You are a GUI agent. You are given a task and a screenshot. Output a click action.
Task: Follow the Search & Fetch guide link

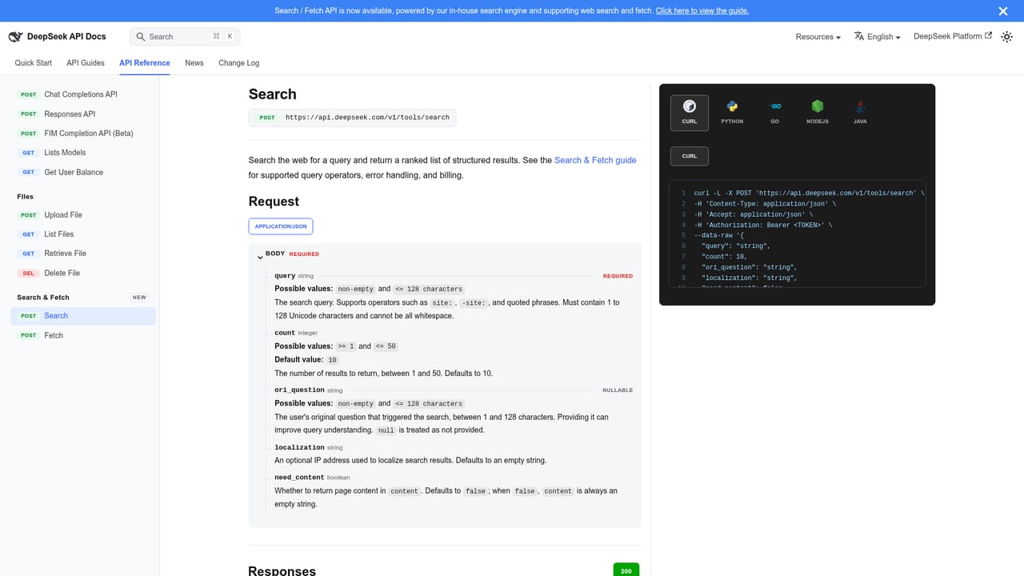[x=595, y=160]
